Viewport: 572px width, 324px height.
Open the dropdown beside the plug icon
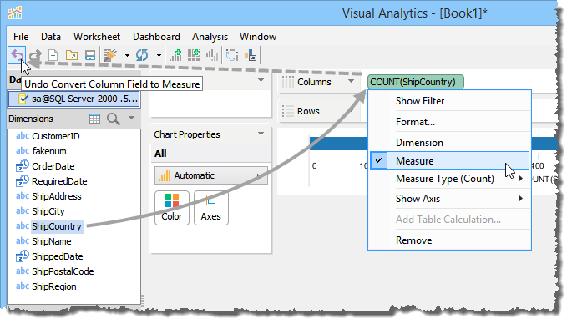127,56
